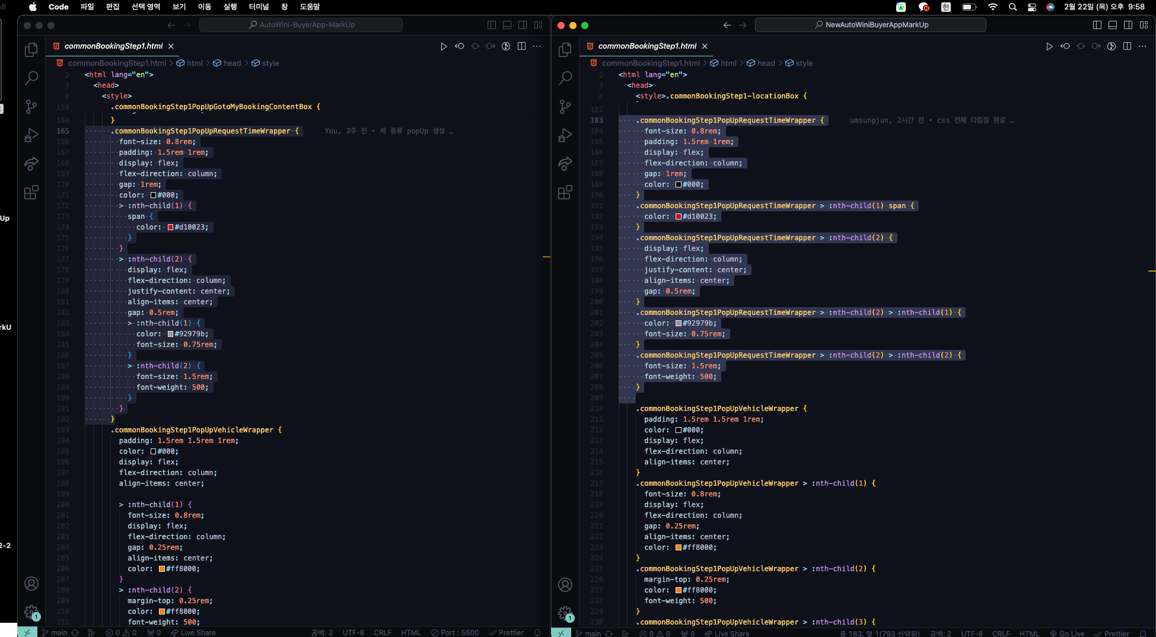
Task: Open Extensions view in left VS Code window
Action: coord(31,192)
